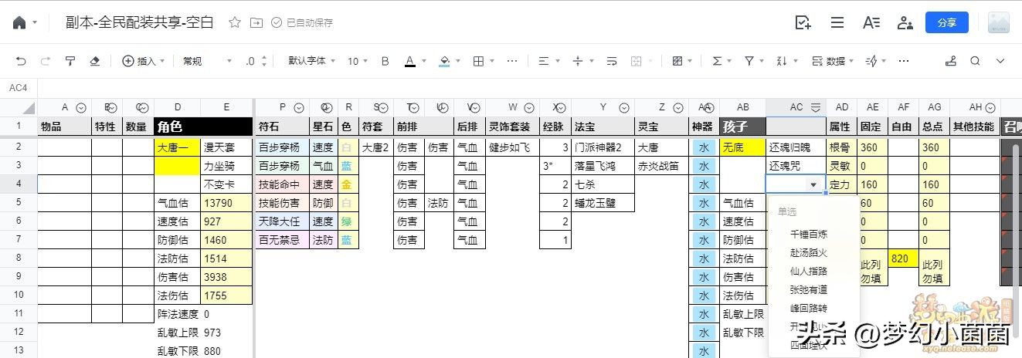
Task: Select the column D header
Action: tap(178, 107)
